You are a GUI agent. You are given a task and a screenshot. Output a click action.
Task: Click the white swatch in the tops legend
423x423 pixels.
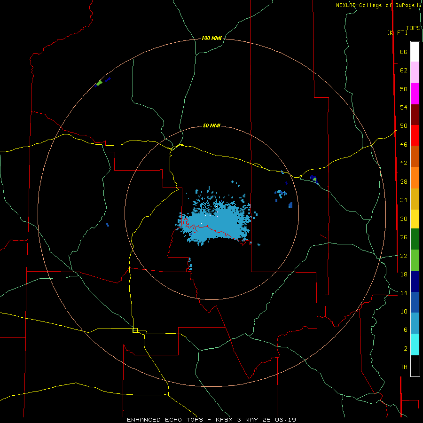click(x=415, y=52)
